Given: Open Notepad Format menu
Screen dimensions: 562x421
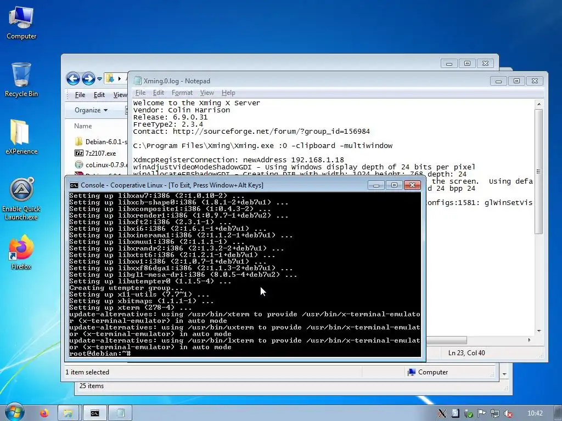Looking at the screenshot, I should click(182, 93).
